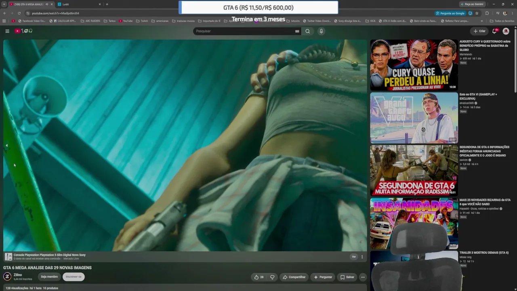Click the Perguntar button
Viewport: 517px width, 291px height.
point(323,277)
